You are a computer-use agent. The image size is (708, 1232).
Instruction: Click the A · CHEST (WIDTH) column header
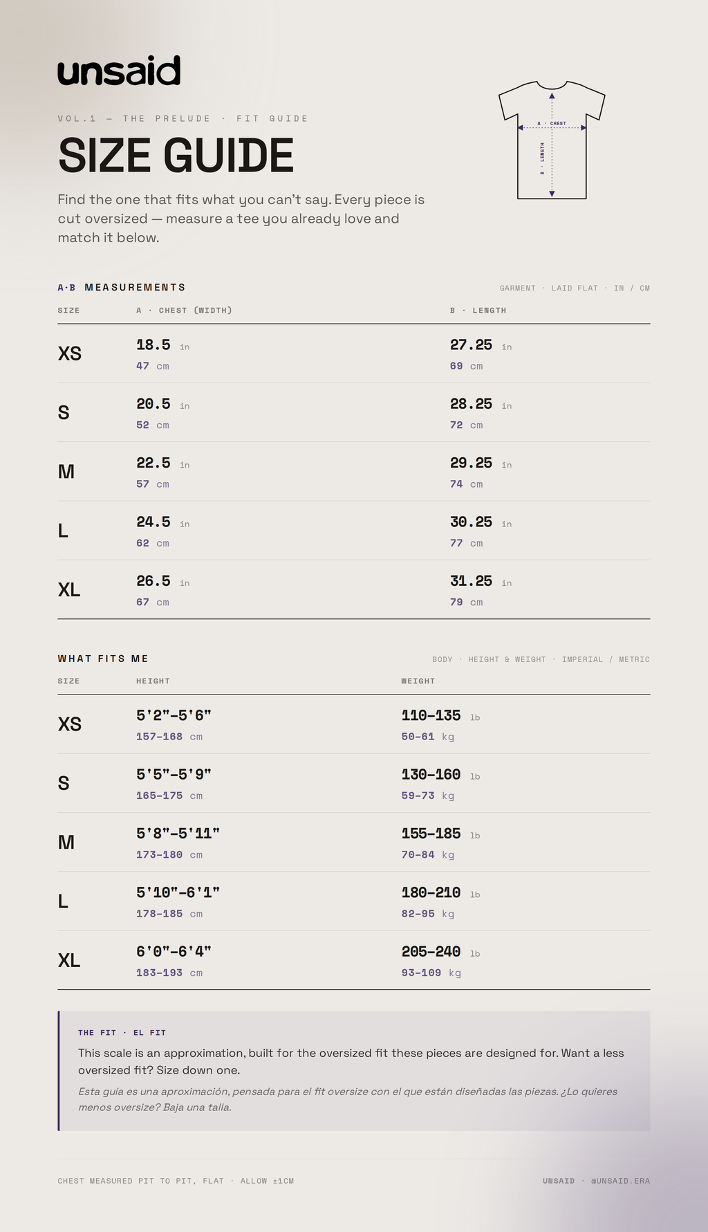pos(184,311)
